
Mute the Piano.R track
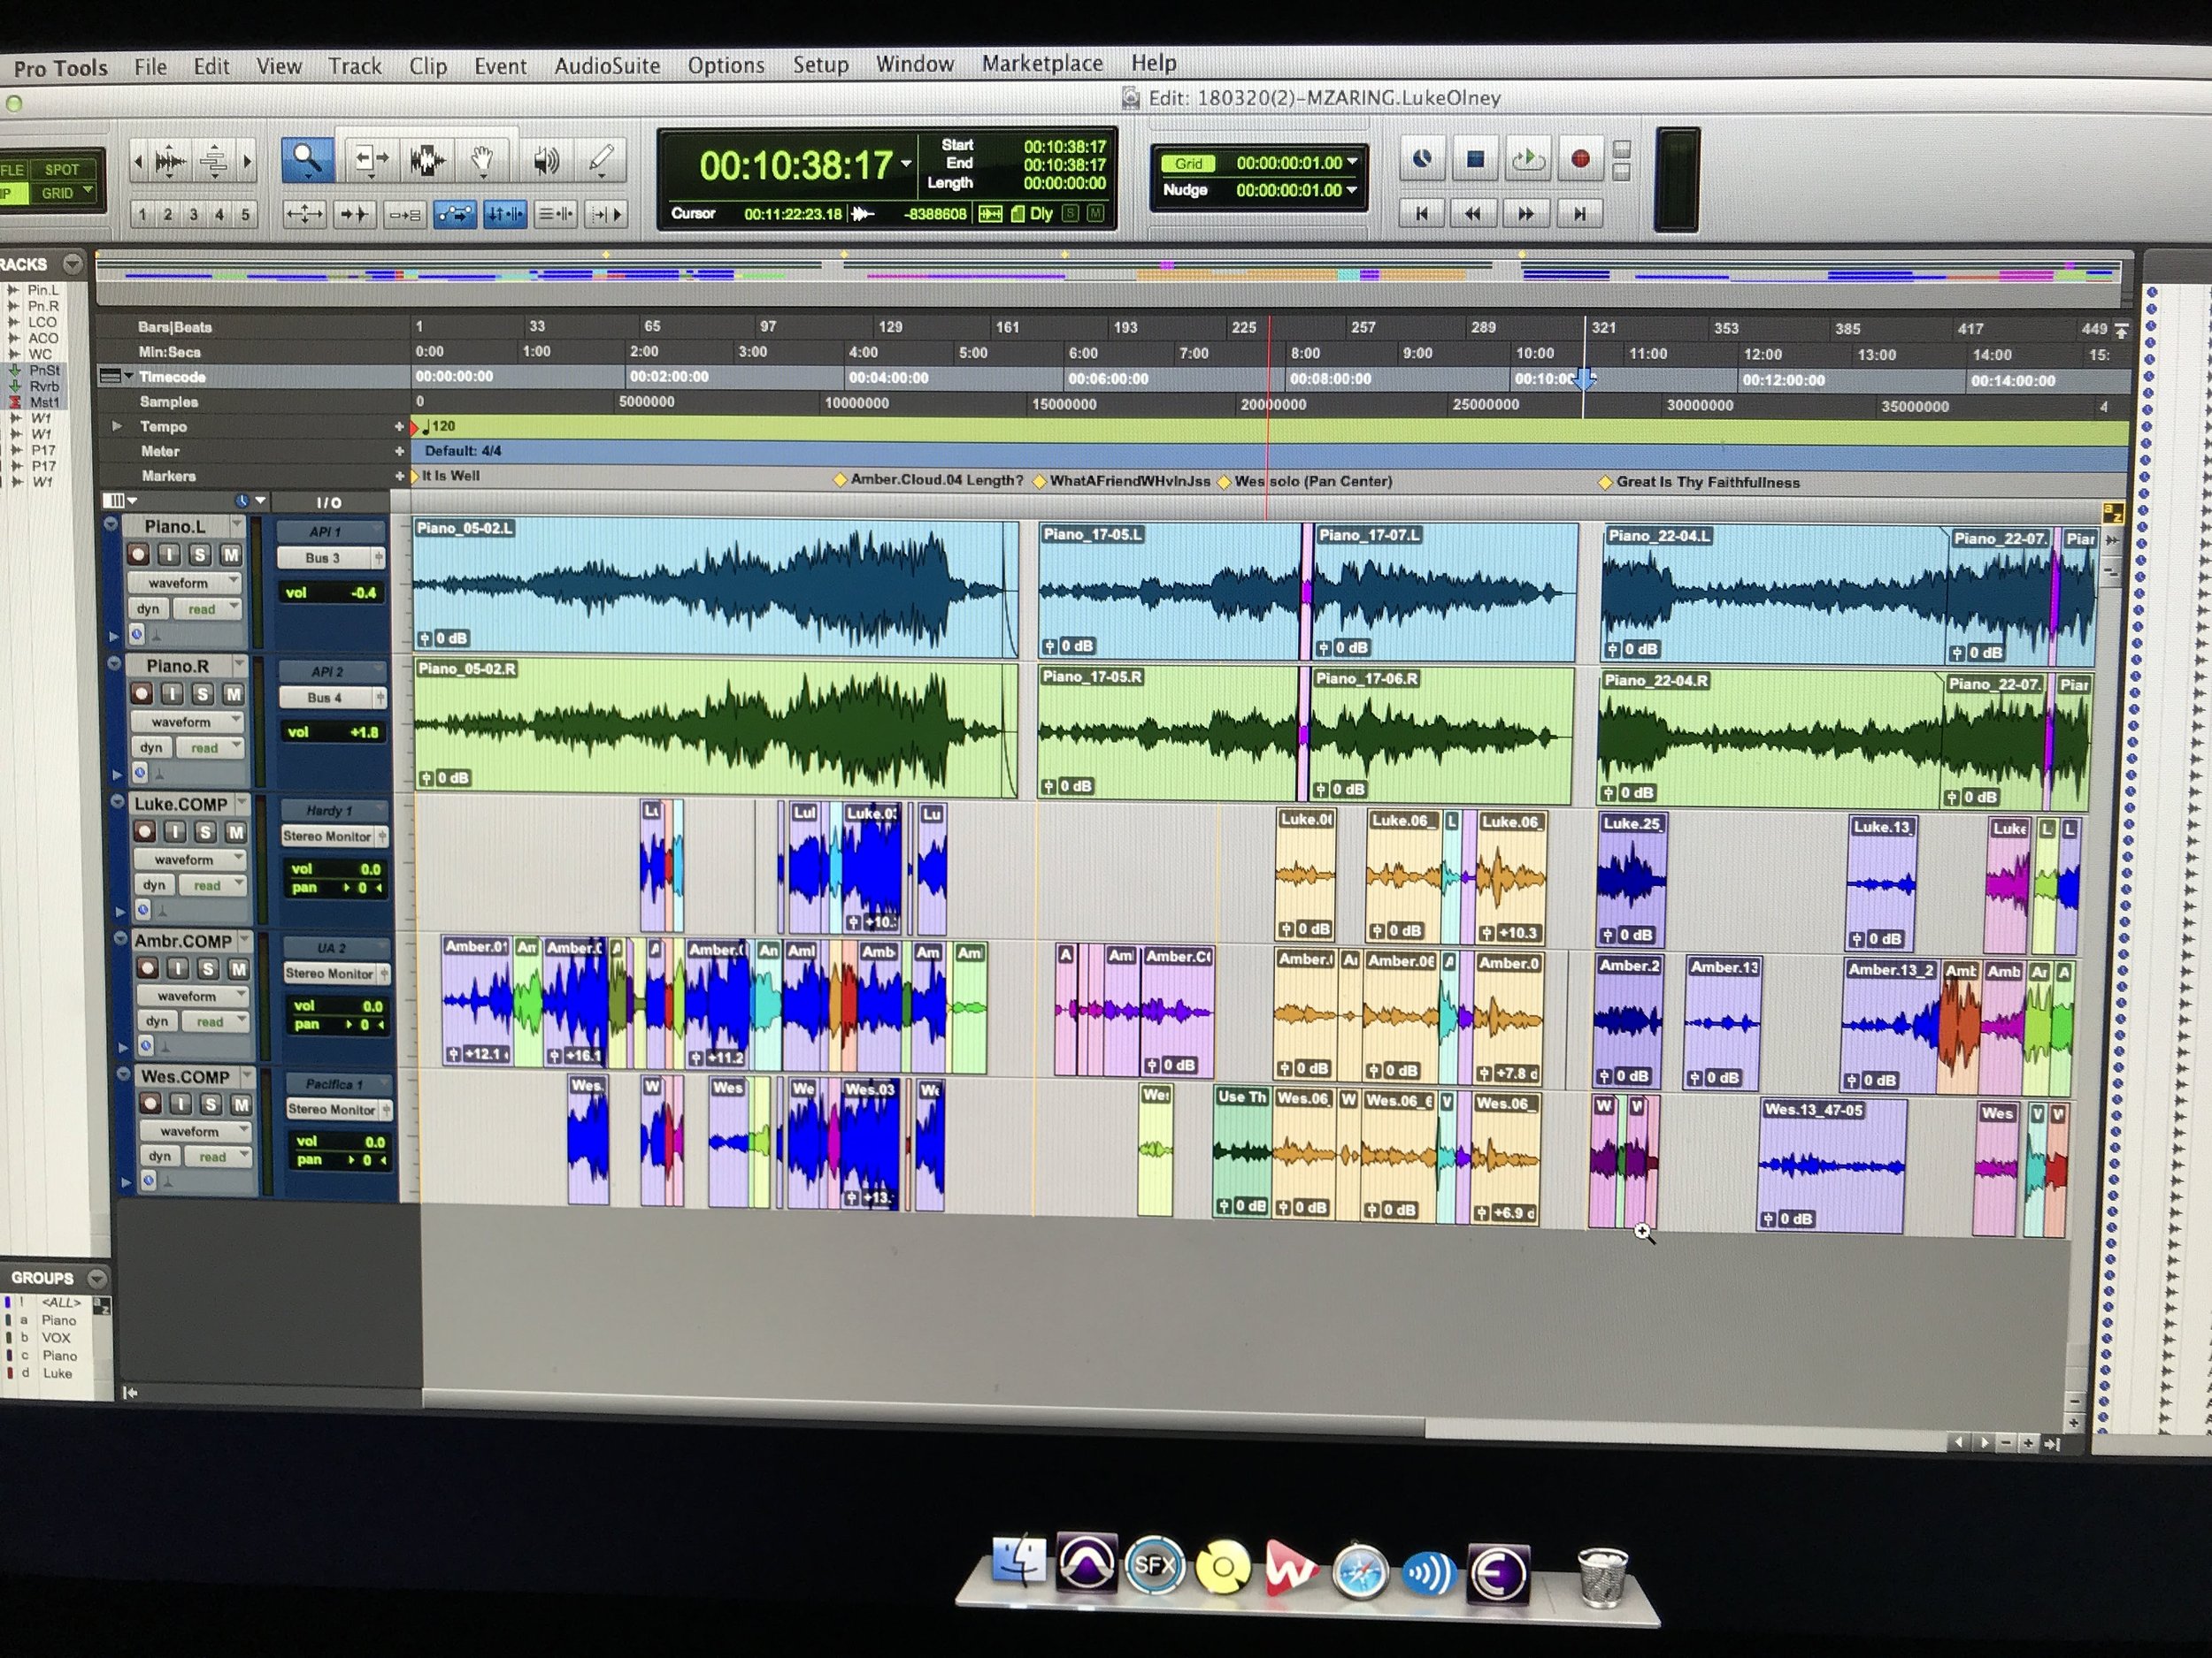(x=233, y=693)
